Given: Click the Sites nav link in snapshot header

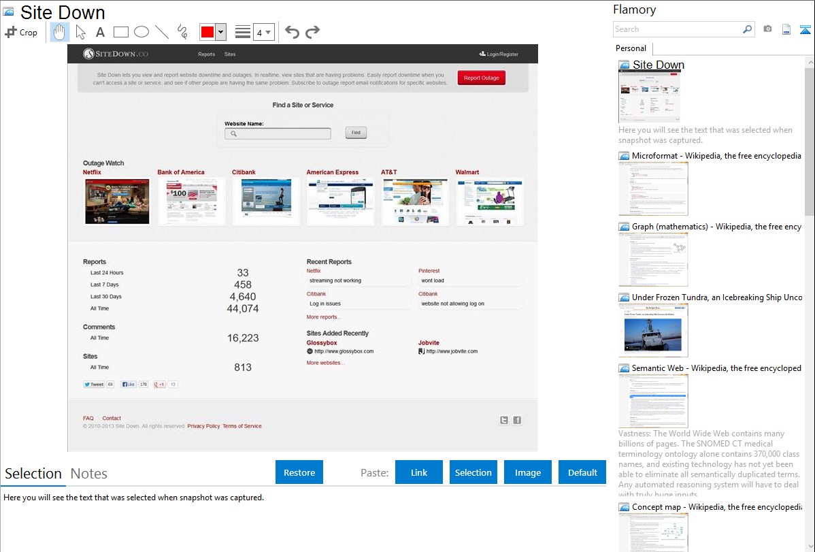Looking at the screenshot, I should 230,54.
